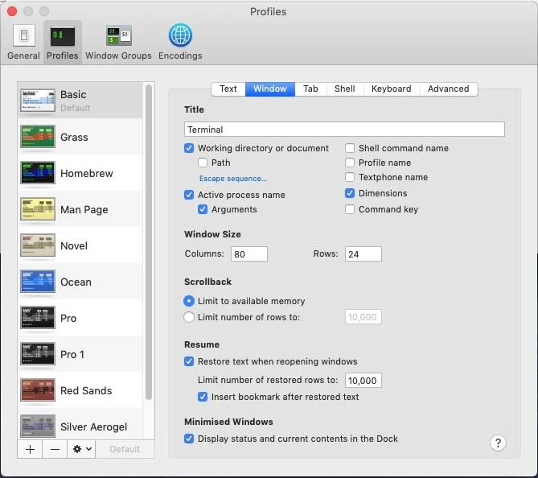Open the Window Groups toolbar icon
Screen dimensions: 538x478
[119, 35]
